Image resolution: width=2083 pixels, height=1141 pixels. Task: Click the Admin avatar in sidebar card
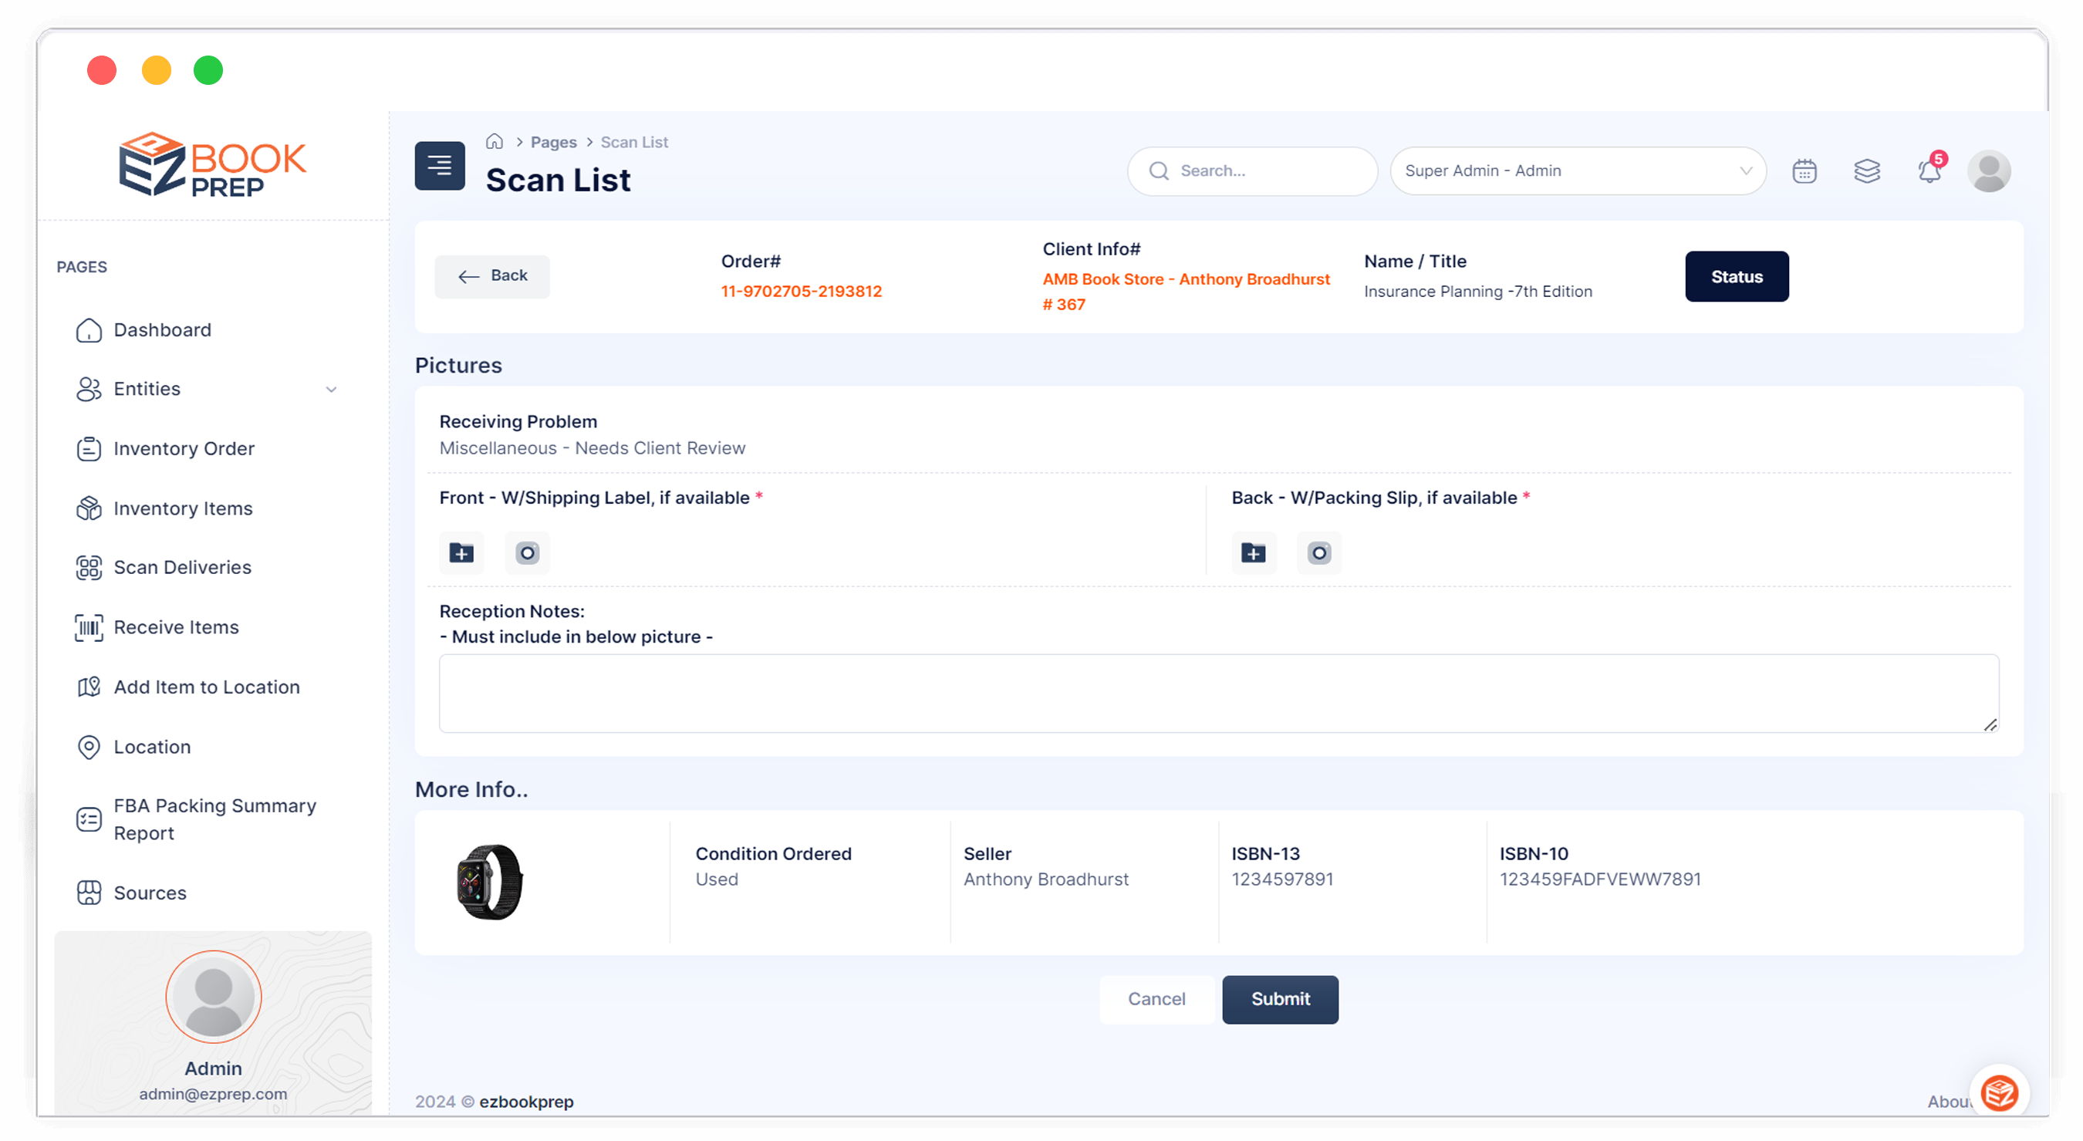(x=214, y=997)
